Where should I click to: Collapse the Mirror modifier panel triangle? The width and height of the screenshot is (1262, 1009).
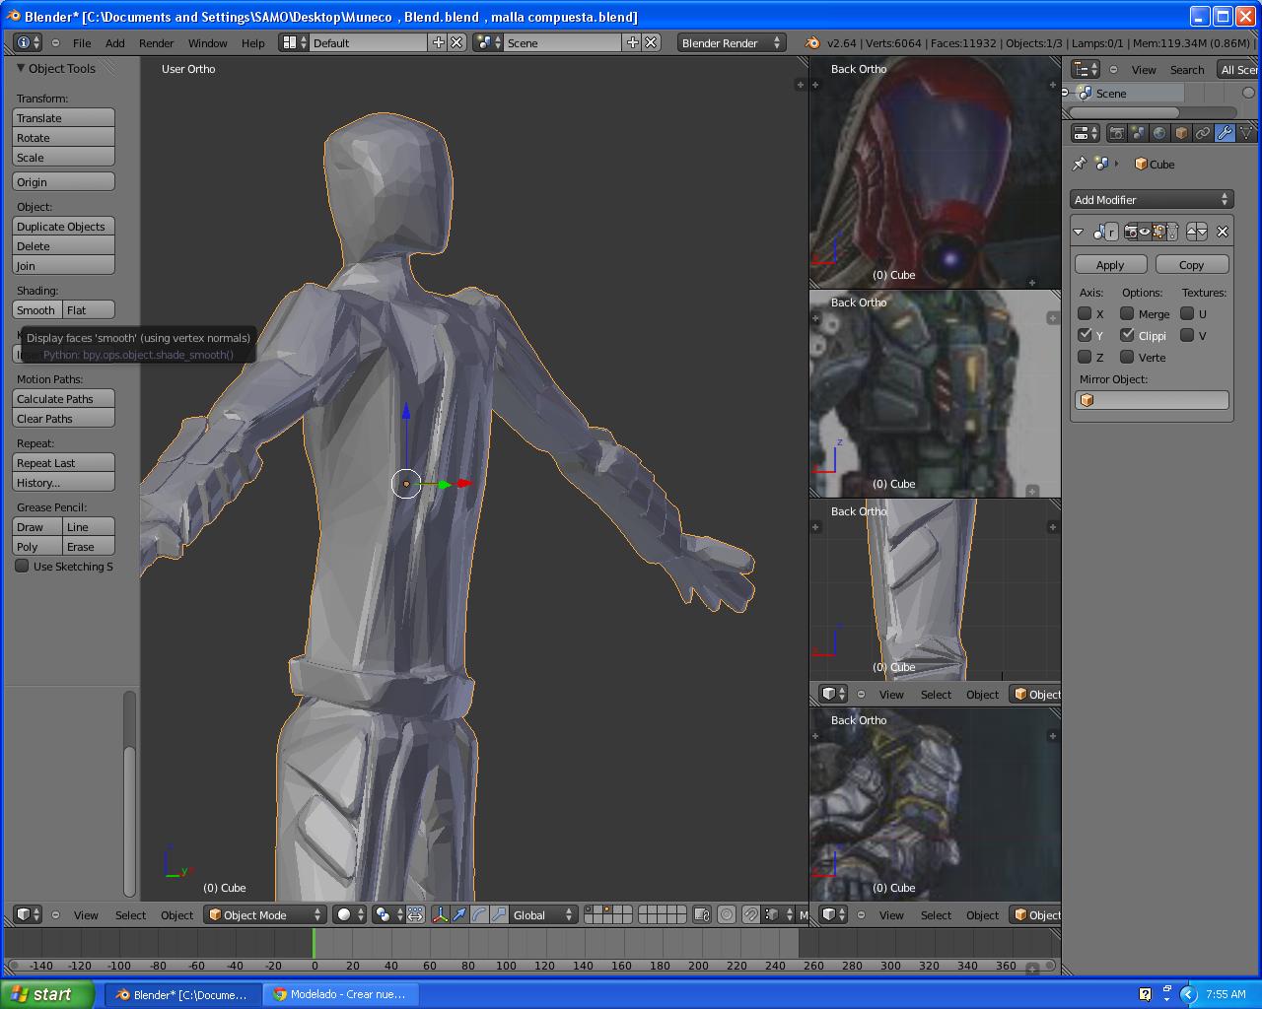point(1079,232)
